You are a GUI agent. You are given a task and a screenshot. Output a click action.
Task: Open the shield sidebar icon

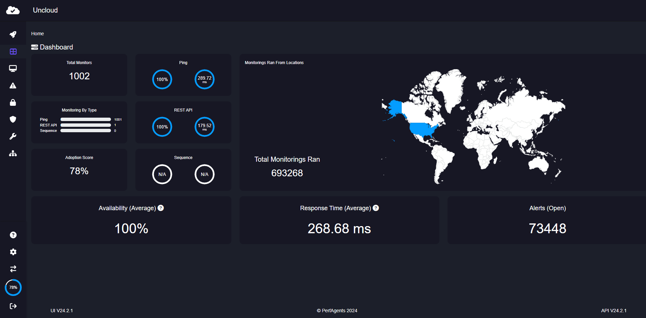tap(13, 119)
